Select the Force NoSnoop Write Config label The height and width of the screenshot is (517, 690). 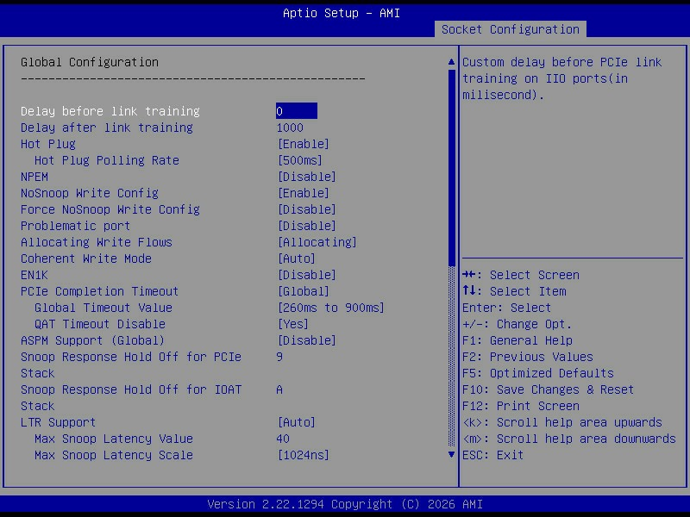point(110,209)
